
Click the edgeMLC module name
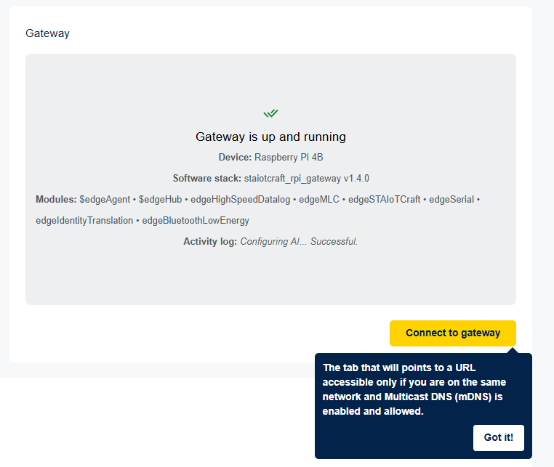coord(319,199)
